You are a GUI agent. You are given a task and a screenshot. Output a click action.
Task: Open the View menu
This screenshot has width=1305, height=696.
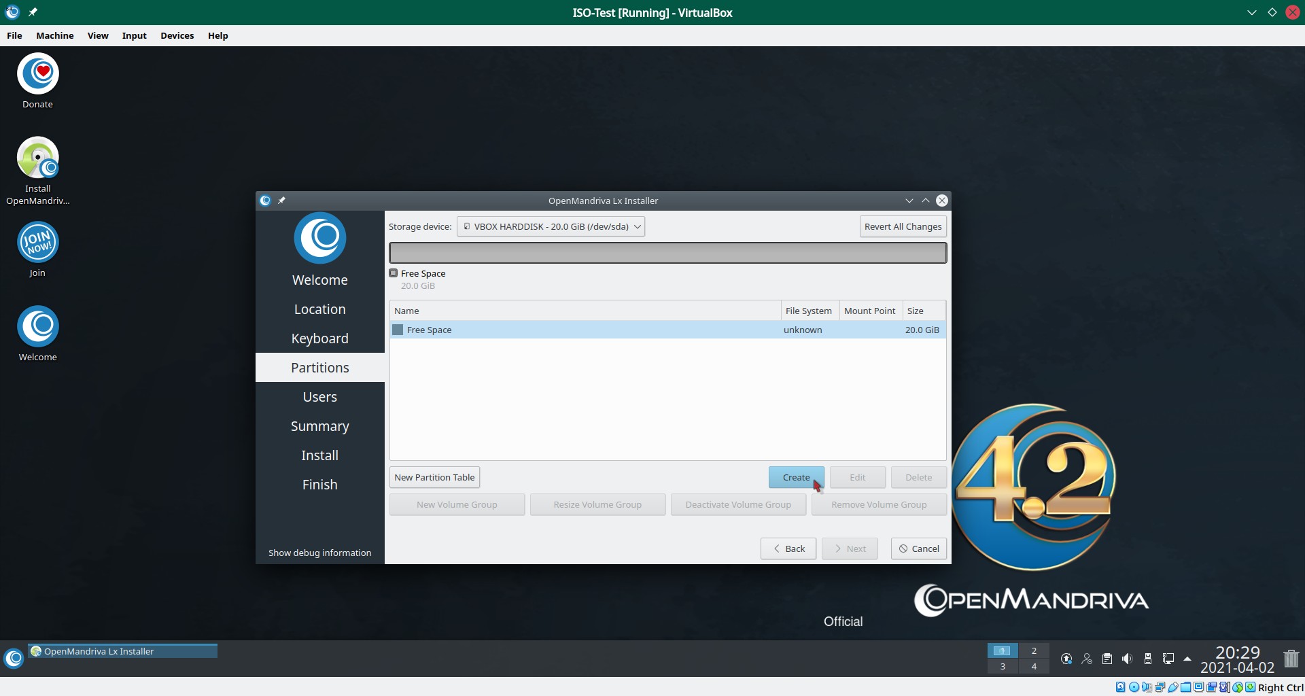[98, 35]
